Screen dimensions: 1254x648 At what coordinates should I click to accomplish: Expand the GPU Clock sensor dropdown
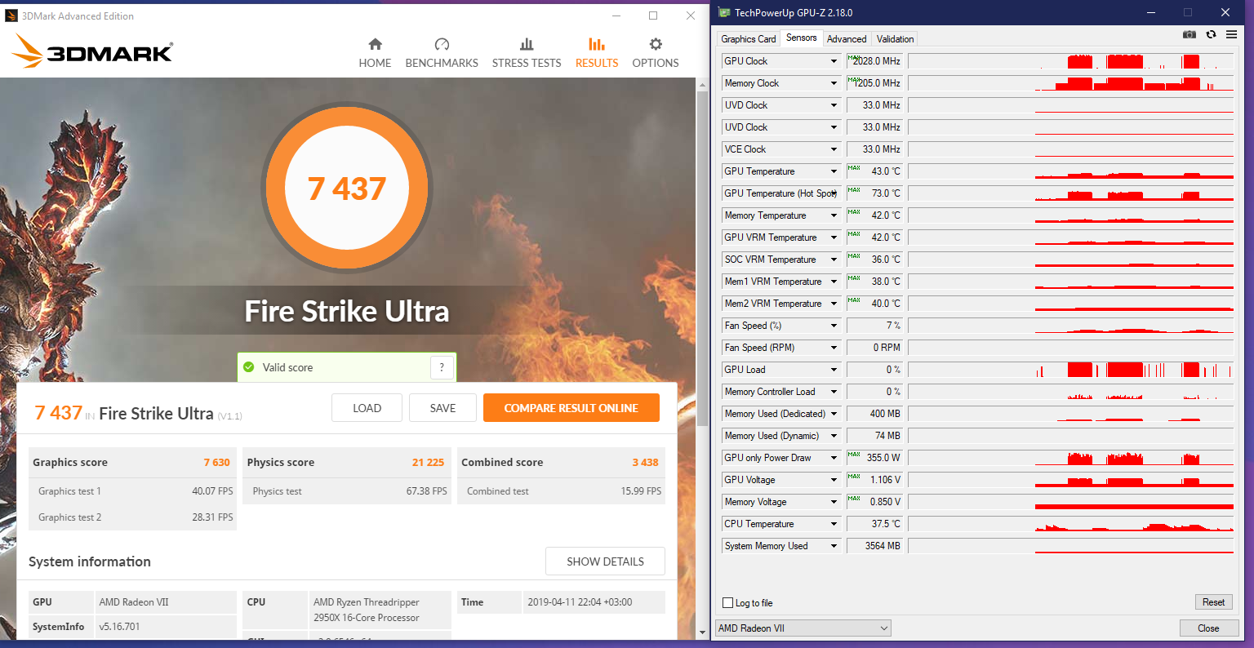[x=834, y=61]
